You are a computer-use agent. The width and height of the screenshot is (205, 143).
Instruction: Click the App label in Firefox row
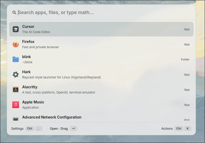tap(187, 45)
